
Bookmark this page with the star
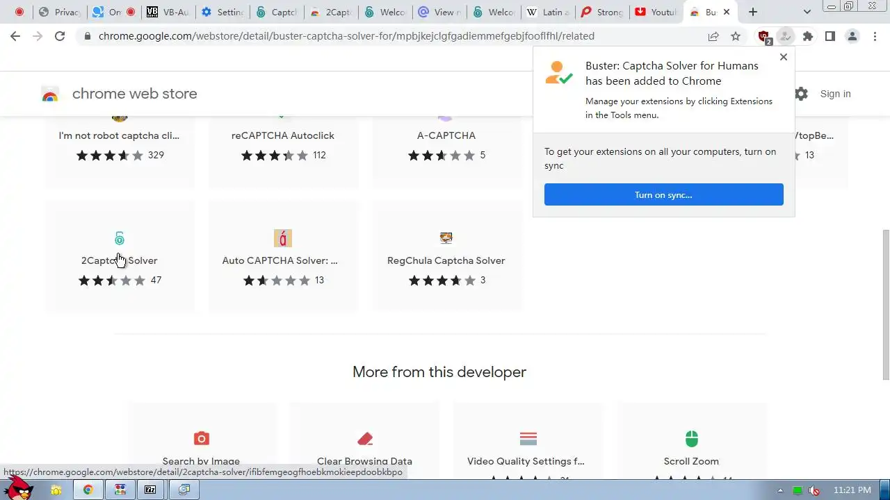[x=736, y=36]
